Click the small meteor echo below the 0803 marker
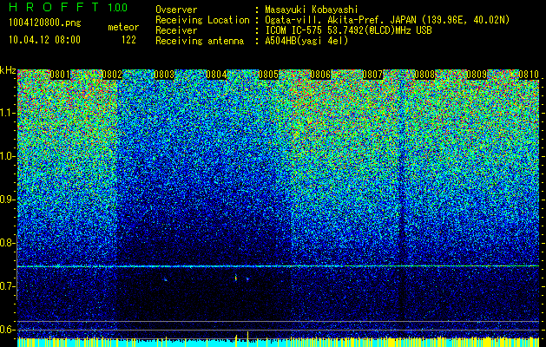 165,279
